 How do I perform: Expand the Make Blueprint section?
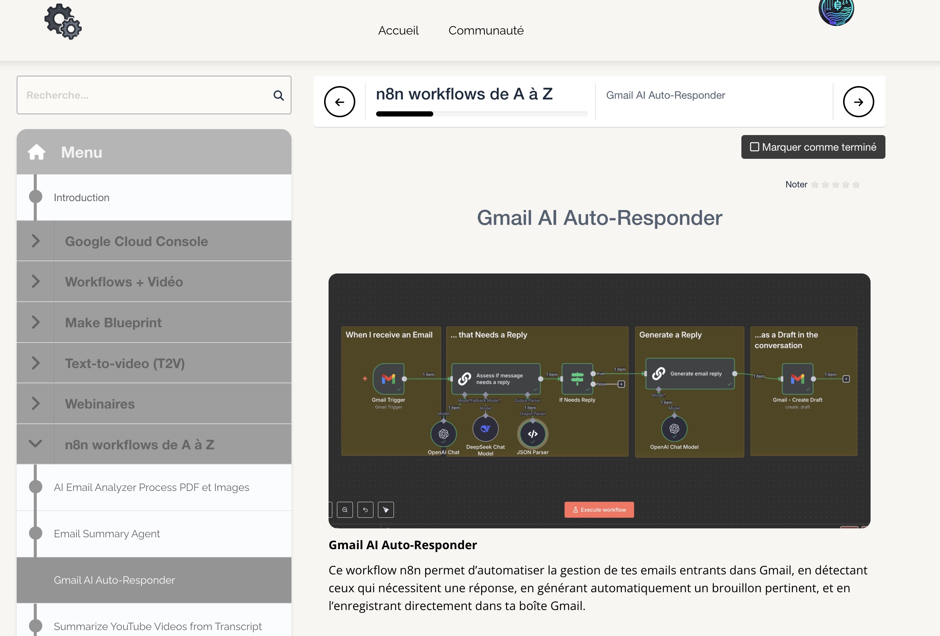[36, 322]
